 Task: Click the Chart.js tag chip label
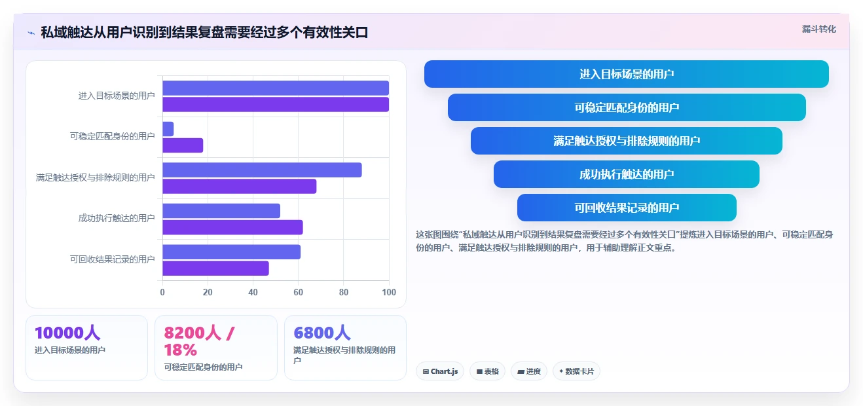(x=444, y=371)
